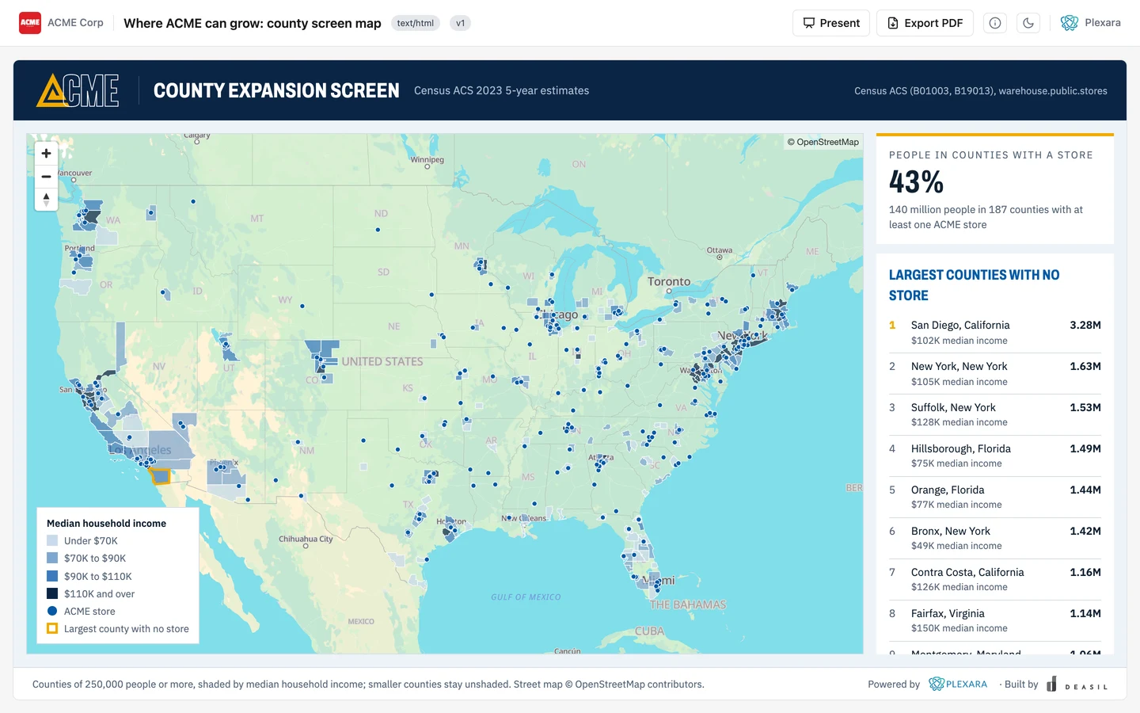Click the 43% statistic value

tap(916, 182)
